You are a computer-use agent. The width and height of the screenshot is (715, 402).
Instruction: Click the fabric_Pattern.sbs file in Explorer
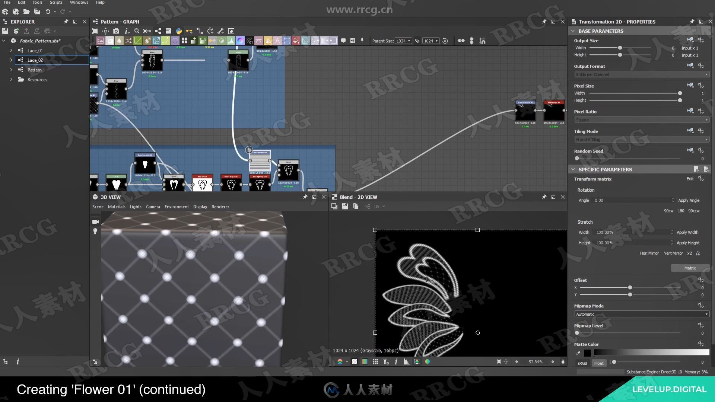coord(39,41)
